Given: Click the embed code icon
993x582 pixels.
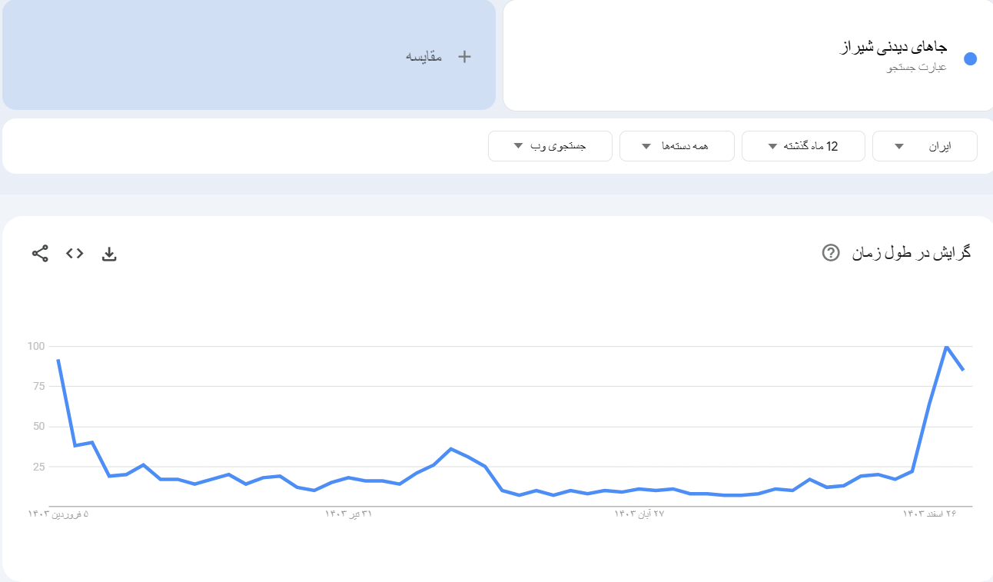Looking at the screenshot, I should [x=75, y=254].
